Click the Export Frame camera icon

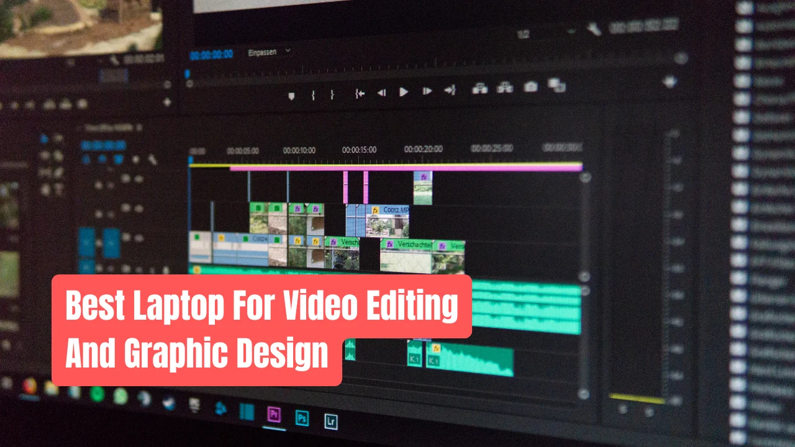tap(530, 88)
